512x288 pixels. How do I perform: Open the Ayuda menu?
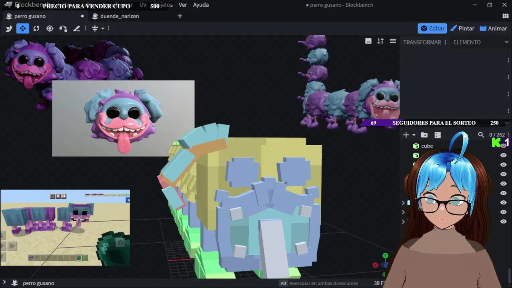201,5
